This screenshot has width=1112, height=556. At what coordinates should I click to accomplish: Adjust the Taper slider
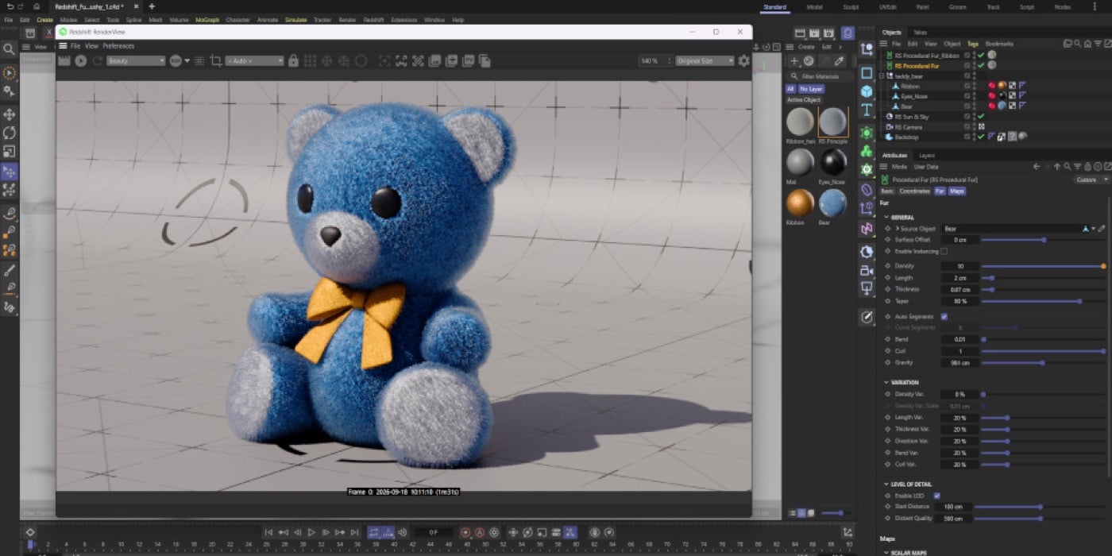(1043, 301)
